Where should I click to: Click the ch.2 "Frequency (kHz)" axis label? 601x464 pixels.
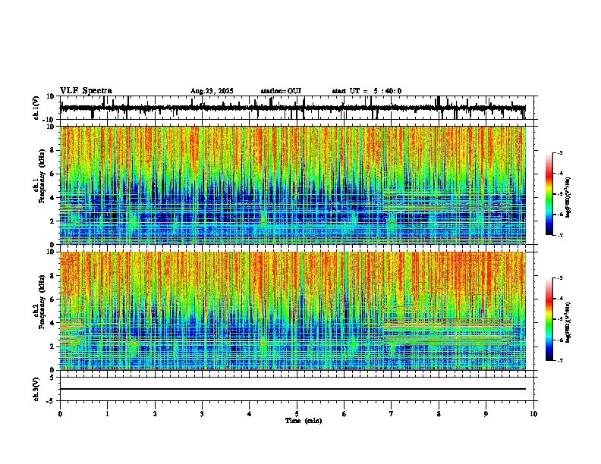(x=42, y=302)
